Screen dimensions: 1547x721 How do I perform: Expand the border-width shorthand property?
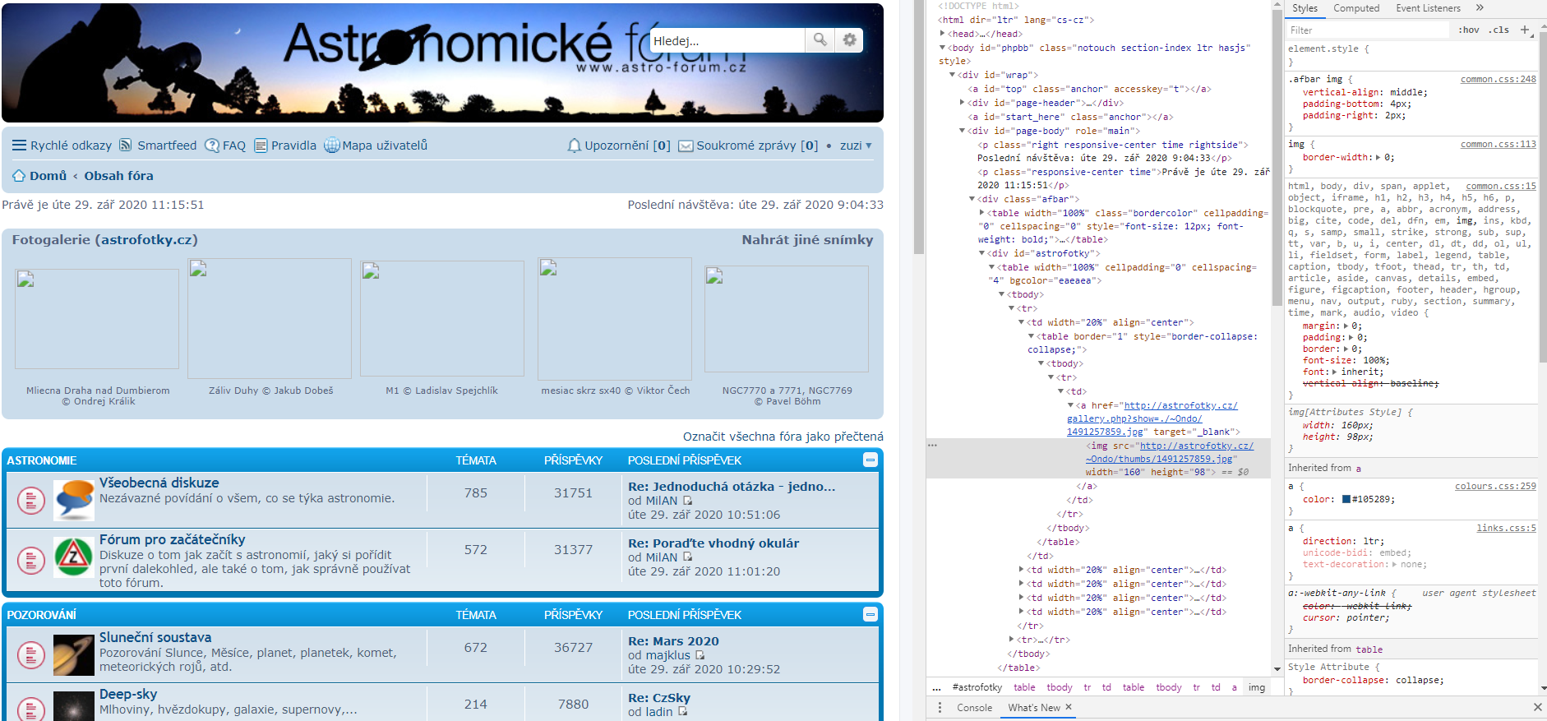click(x=1378, y=158)
